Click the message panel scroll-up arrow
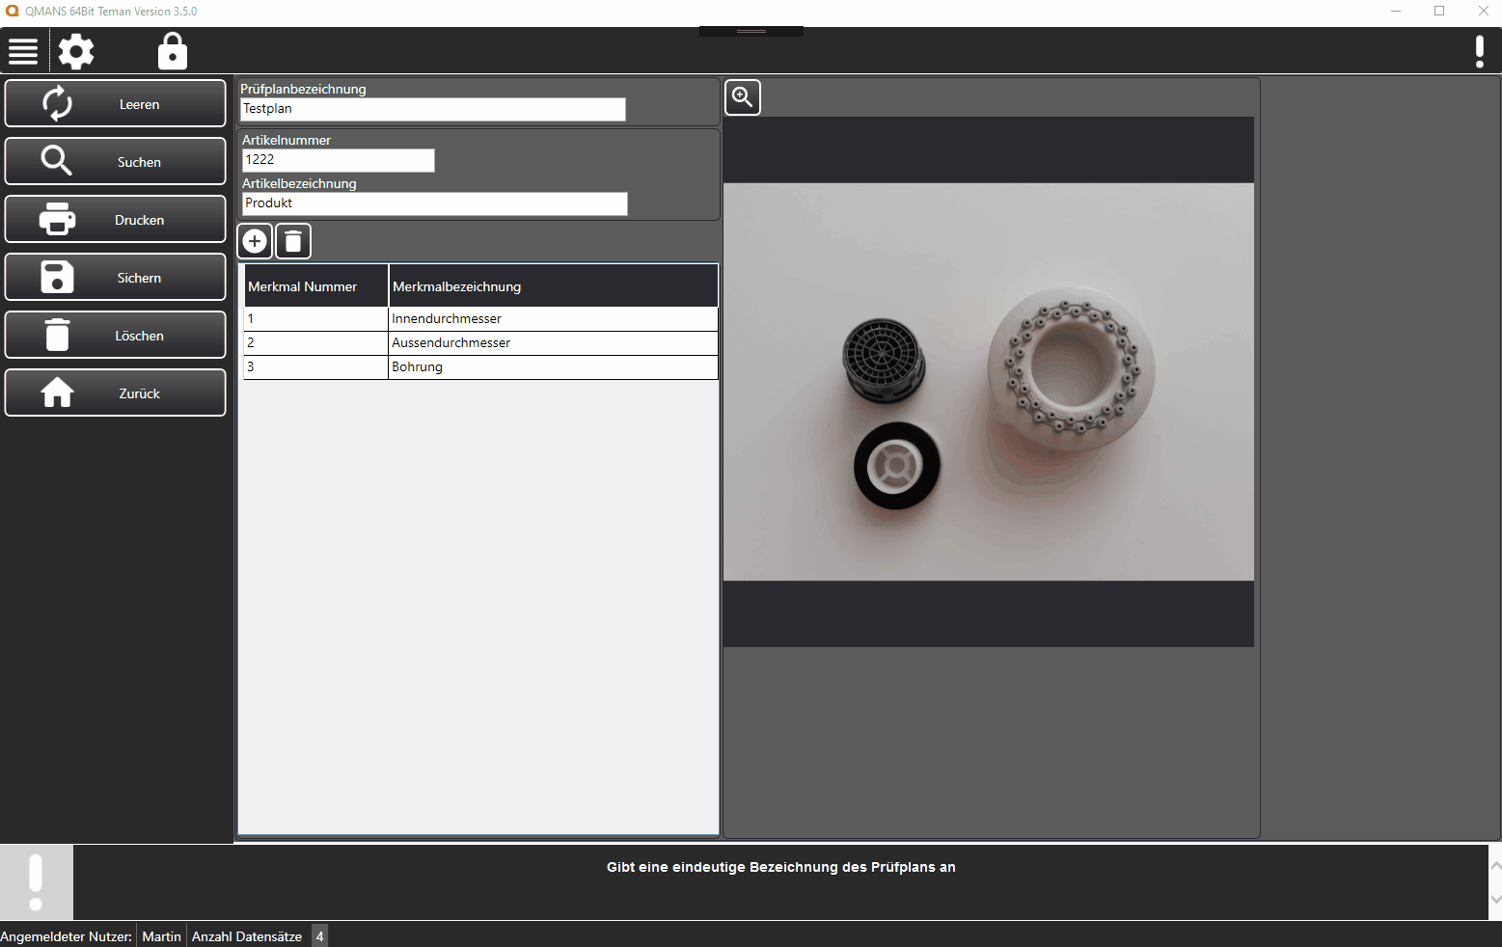This screenshot has width=1502, height=947. click(1495, 865)
